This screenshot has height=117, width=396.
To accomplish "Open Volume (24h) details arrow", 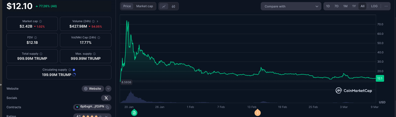I will click(x=97, y=21).
